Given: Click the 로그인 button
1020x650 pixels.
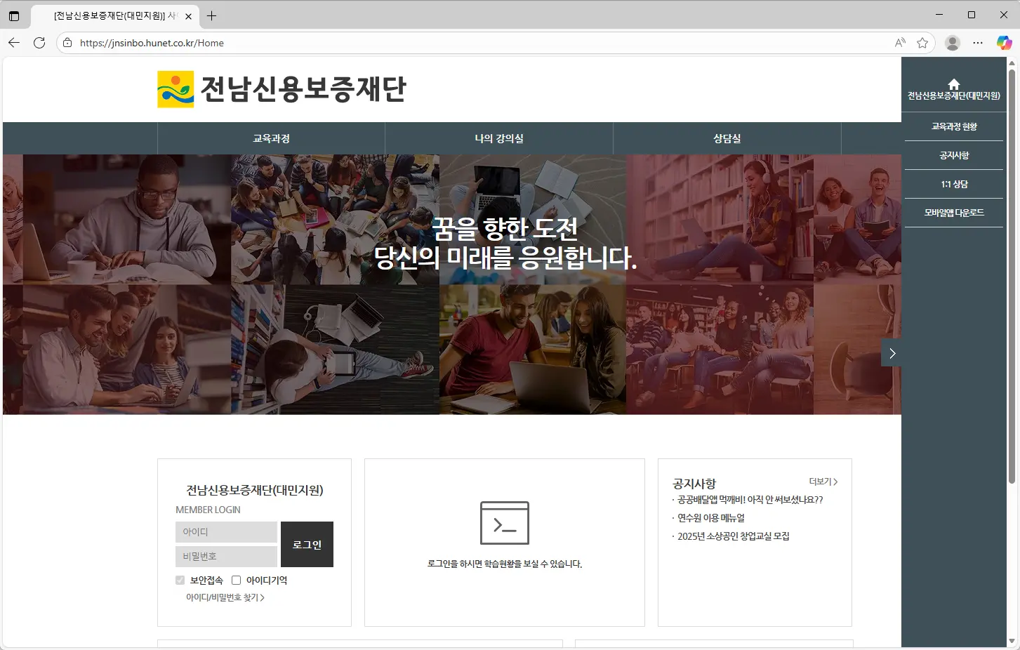Looking at the screenshot, I should [x=307, y=544].
